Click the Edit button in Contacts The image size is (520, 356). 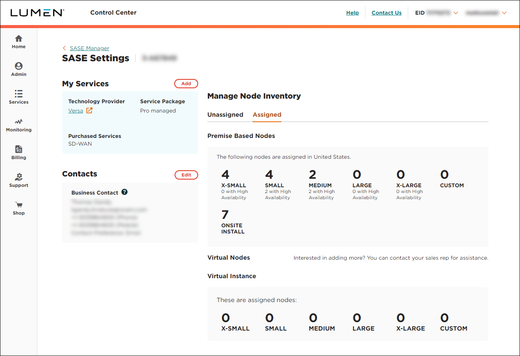point(186,175)
